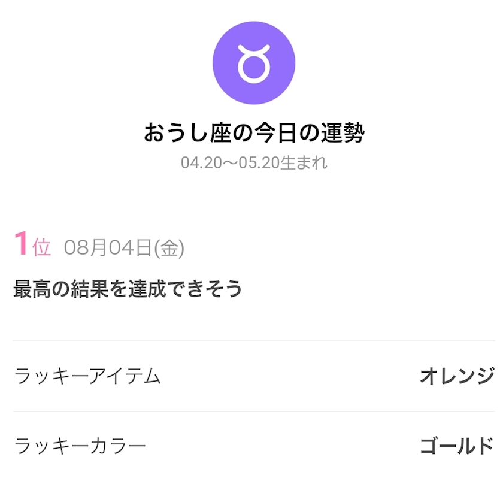
Task: Tap the purple Taurus zodiac symbol icon
Action: coord(254,63)
